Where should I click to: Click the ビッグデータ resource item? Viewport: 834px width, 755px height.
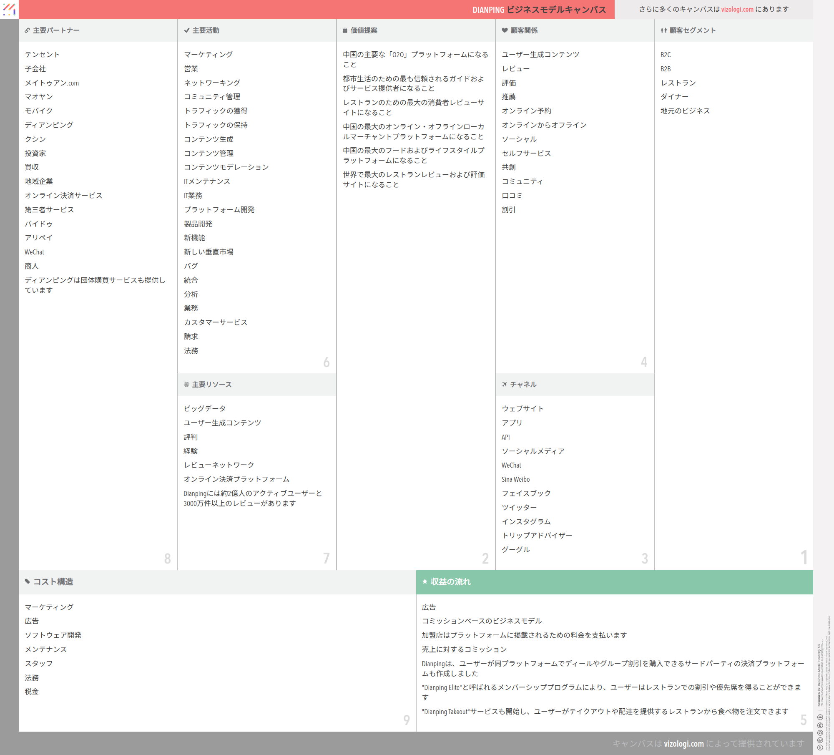205,409
